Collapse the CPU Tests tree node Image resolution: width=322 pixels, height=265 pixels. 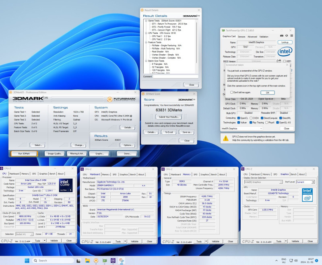tap(146, 33)
